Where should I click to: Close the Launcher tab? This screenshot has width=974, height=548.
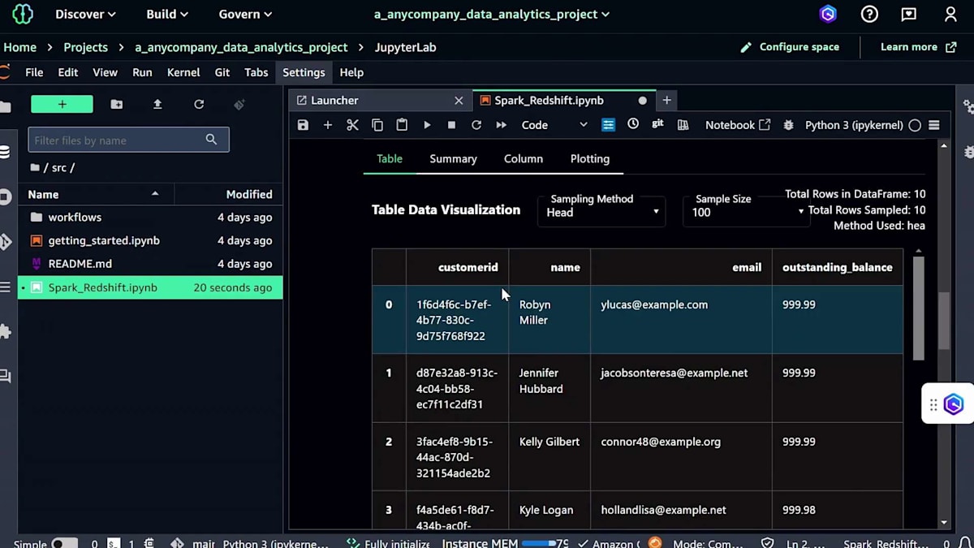click(459, 101)
